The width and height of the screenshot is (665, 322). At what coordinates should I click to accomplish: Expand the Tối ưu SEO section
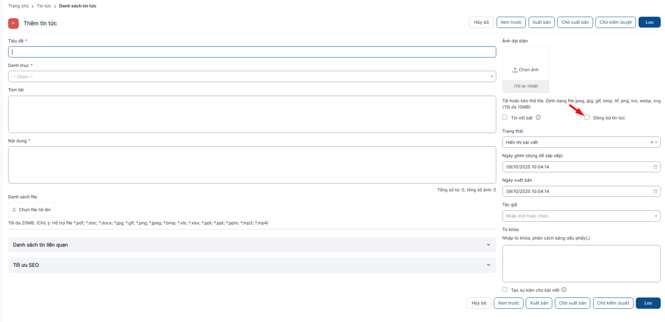click(252, 265)
